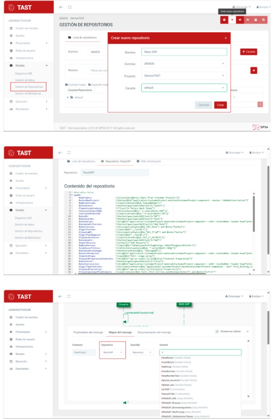Image resolution: width=276 pixels, height=419 pixels.
Task: Click 'Expandir todas' link
Action: tap(98, 85)
